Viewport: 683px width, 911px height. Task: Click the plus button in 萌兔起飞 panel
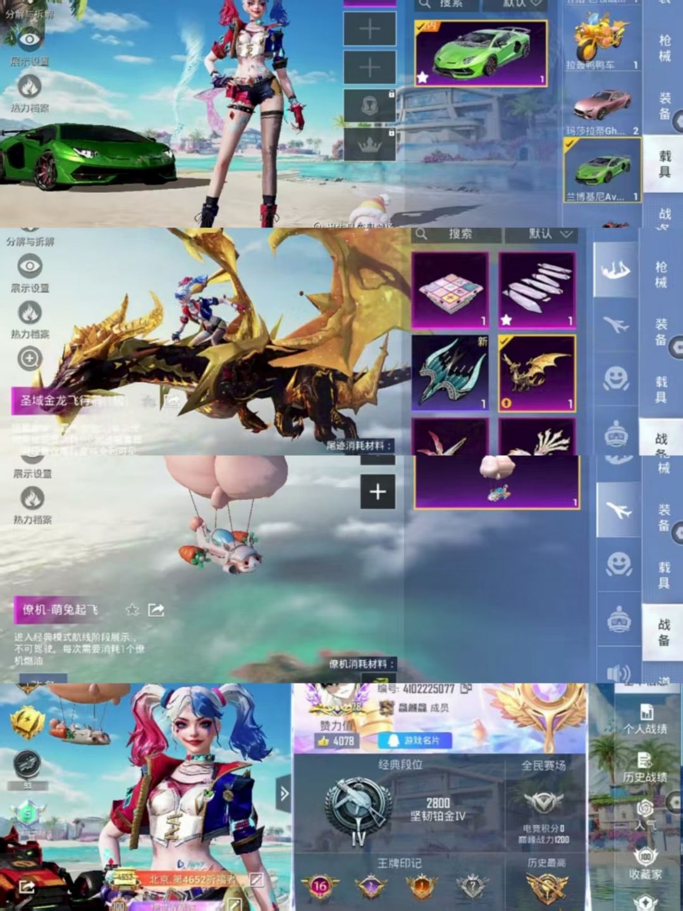[x=378, y=491]
